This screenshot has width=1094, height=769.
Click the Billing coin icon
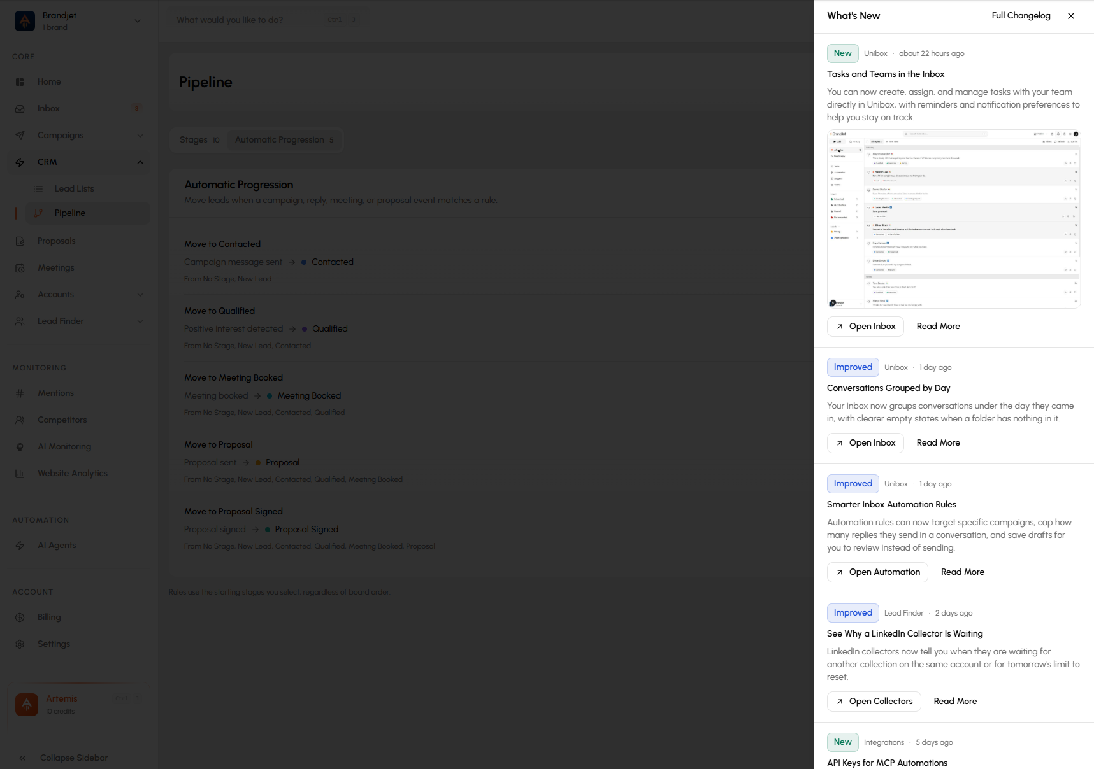coord(20,617)
